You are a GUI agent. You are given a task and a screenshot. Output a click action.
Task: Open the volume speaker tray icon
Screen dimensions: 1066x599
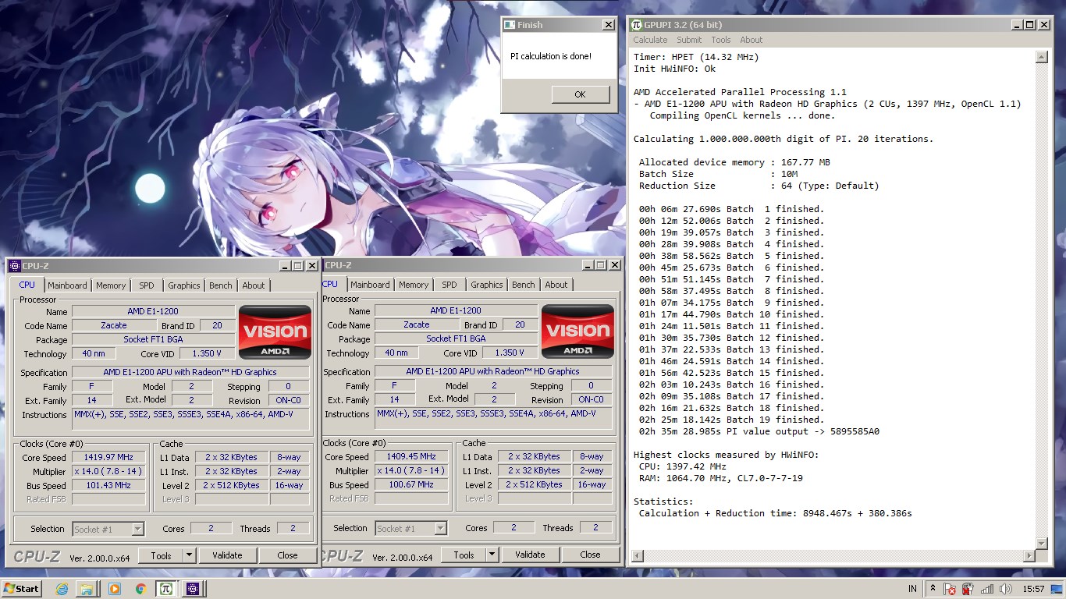coord(1006,589)
